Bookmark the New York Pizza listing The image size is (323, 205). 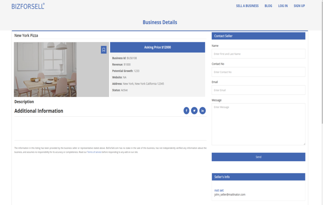(104, 50)
